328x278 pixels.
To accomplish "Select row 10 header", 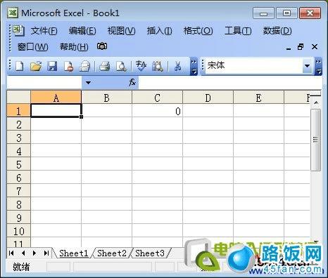I will click(x=19, y=231).
